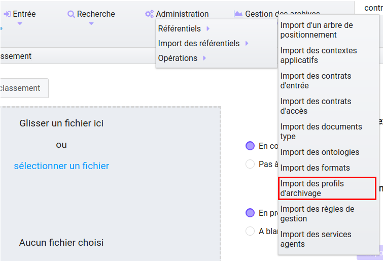The height and width of the screenshot is (261, 383).
Task: Select the 'Pas à...' radio button
Action: 250,164
